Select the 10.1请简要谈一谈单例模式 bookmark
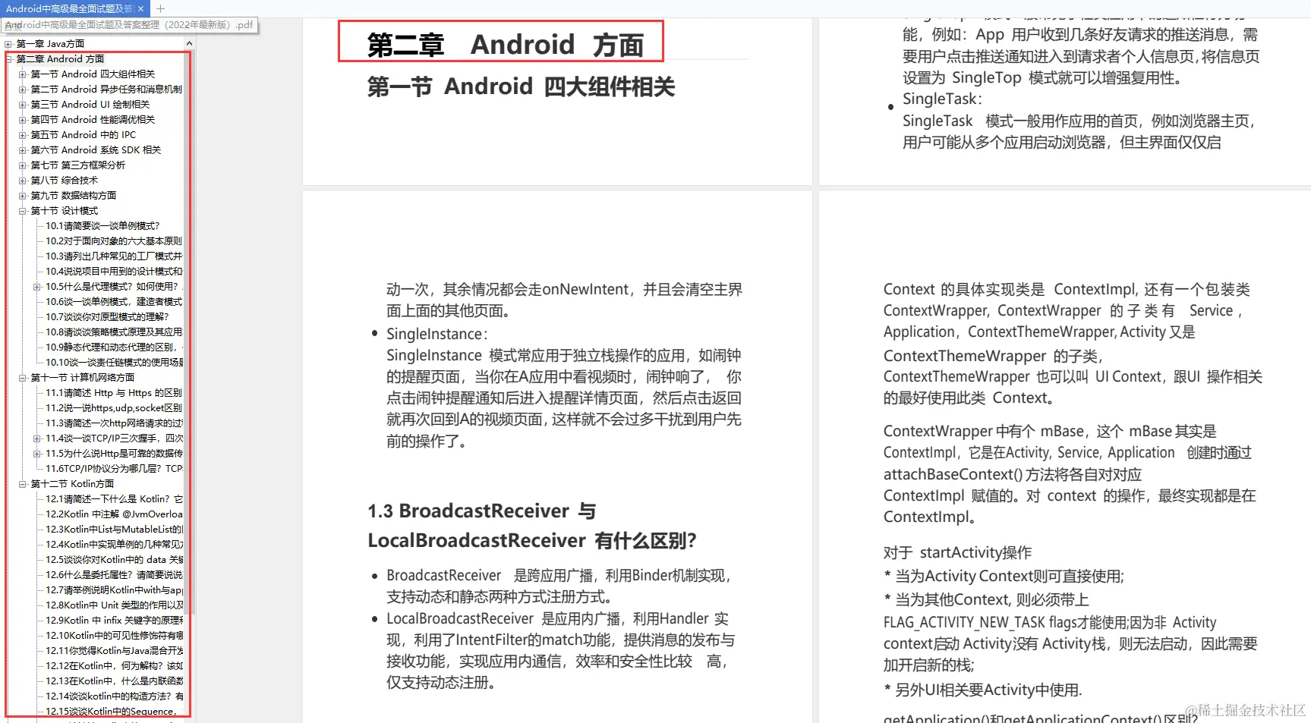 tap(99, 225)
